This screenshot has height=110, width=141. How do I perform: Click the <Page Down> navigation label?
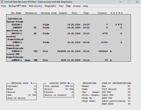(89, 101)
